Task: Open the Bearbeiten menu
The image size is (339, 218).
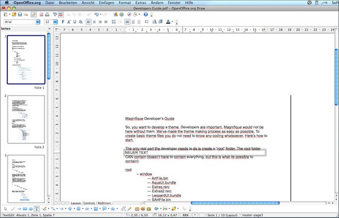Action: pos(68,3)
